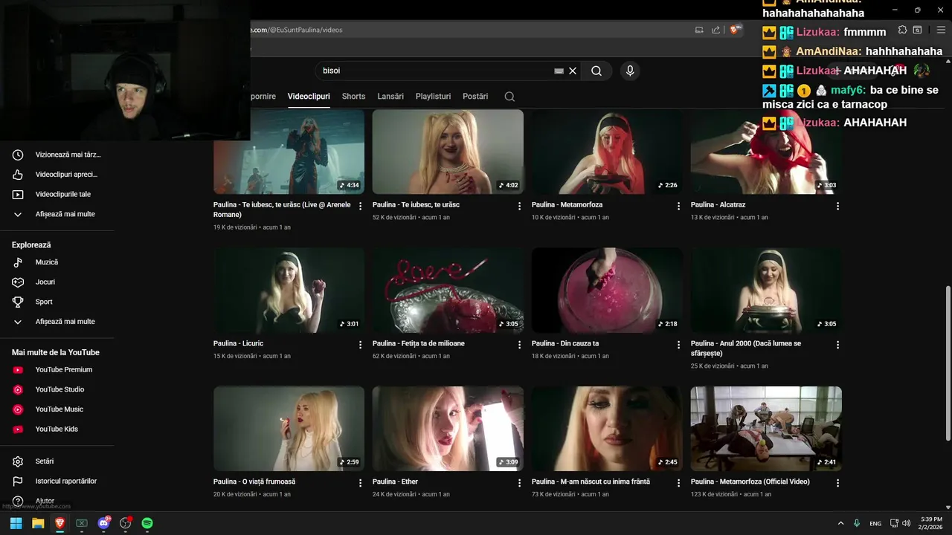952x535 pixels.
Task: Play the Fetița ta de milioane thumbnail
Action: click(x=448, y=290)
